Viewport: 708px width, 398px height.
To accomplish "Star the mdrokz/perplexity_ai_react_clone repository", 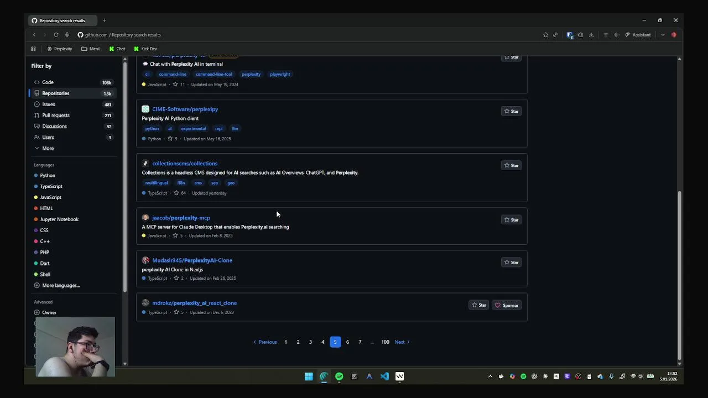I will point(479,305).
